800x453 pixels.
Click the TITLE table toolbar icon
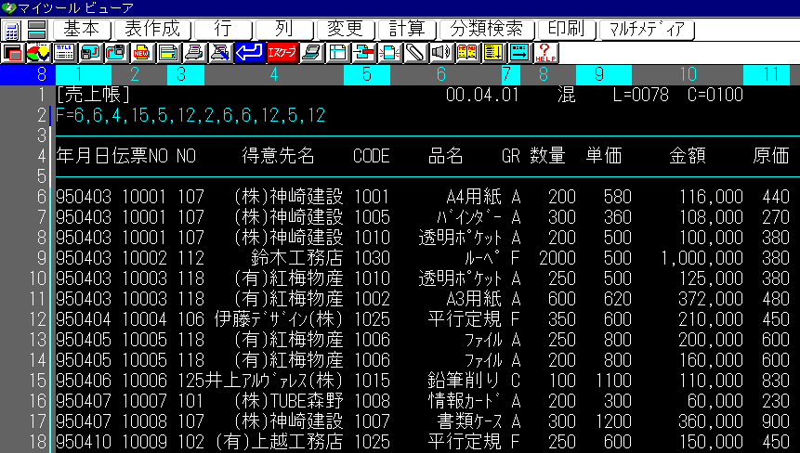tap(64, 53)
